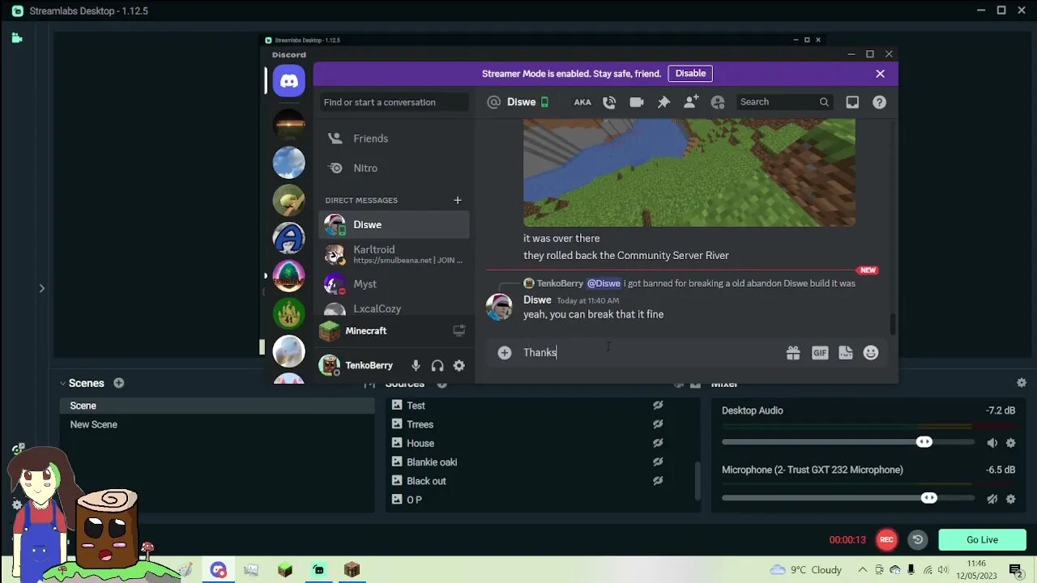Start video call with Diswe

(637, 102)
